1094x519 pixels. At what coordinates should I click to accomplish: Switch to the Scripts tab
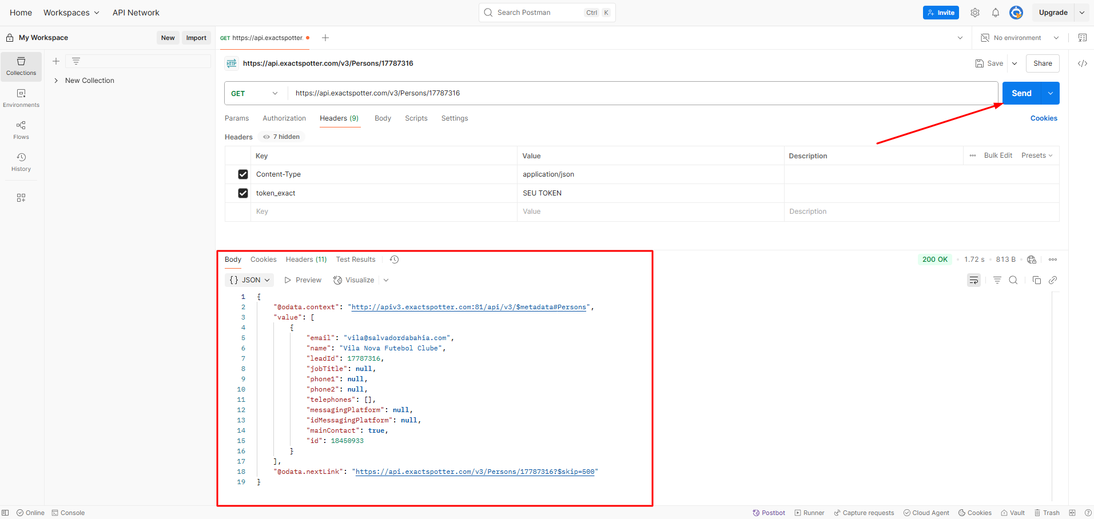pyautogui.click(x=416, y=118)
